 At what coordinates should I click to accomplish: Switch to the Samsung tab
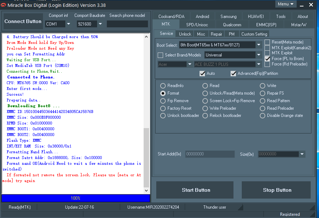pos(228,17)
